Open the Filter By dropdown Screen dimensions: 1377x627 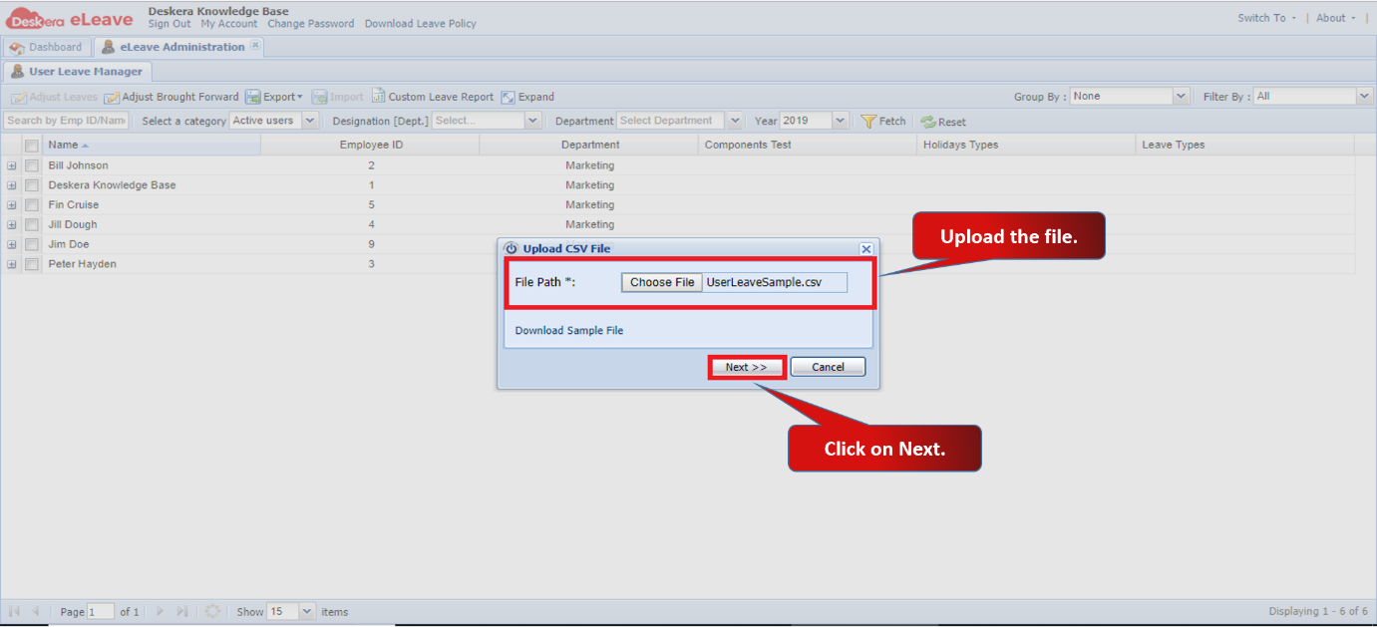point(1365,97)
